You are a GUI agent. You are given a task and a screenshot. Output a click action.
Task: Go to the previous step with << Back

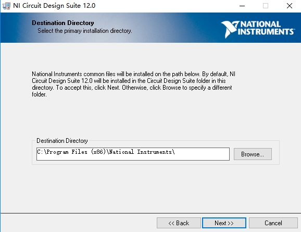pyautogui.click(x=179, y=223)
